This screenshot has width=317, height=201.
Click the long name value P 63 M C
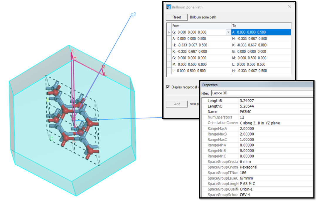tap(276, 184)
